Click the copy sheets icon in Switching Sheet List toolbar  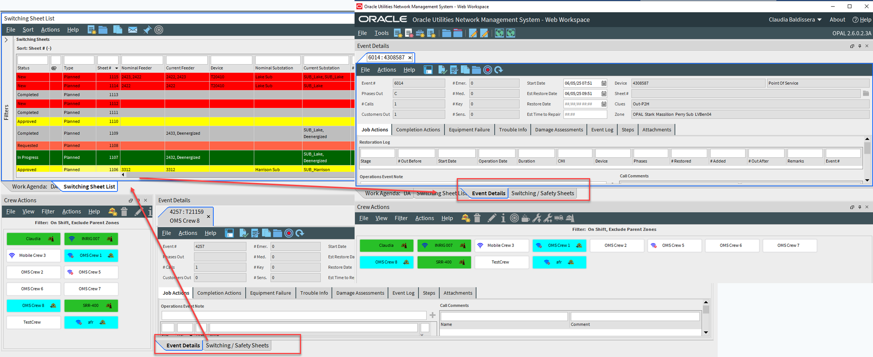coord(118,30)
